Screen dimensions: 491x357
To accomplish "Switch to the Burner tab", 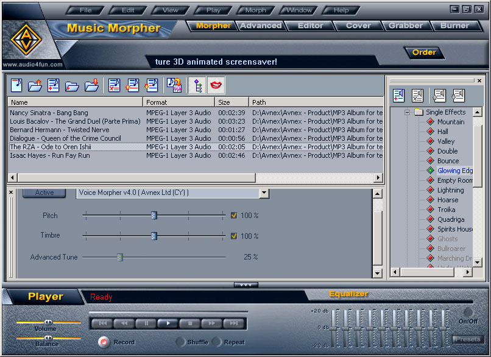I will pyautogui.click(x=454, y=26).
